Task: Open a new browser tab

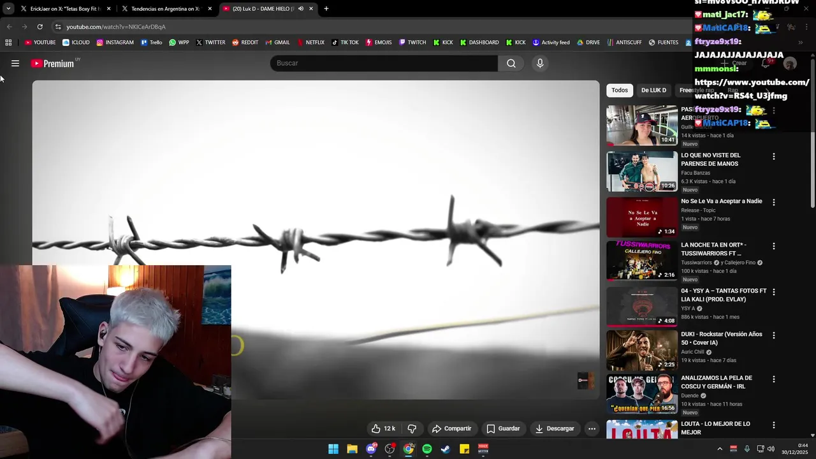Action: point(326,9)
